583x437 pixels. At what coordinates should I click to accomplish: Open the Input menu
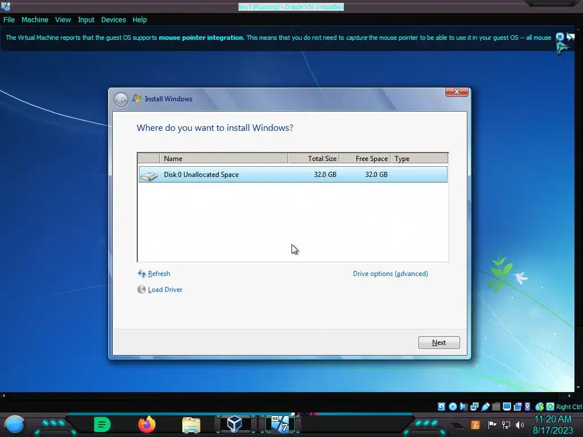[x=86, y=20]
